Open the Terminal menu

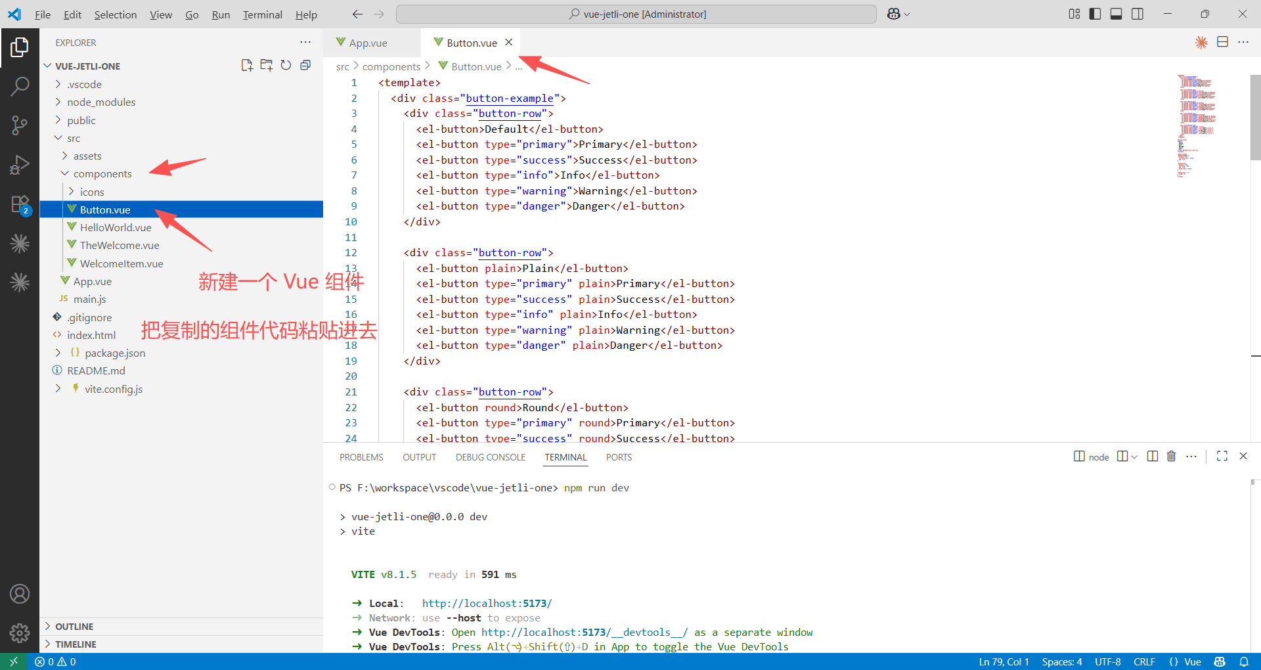263,14
